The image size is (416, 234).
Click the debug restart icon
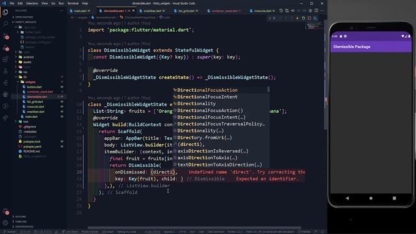pyautogui.click(x=304, y=18)
